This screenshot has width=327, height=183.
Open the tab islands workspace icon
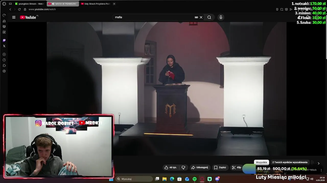tap(10, 4)
